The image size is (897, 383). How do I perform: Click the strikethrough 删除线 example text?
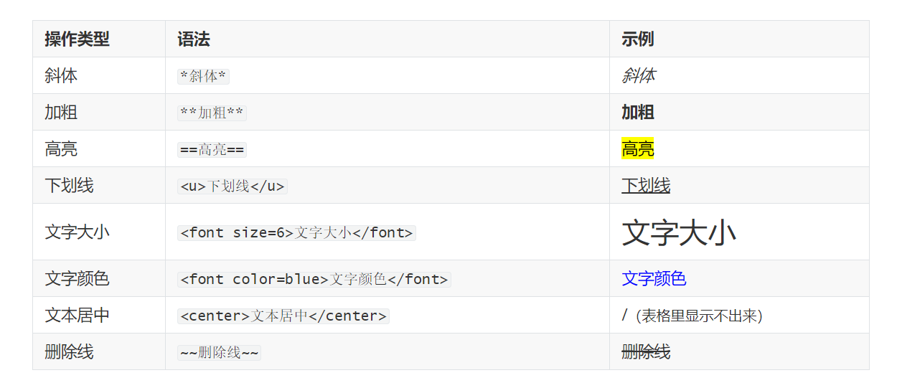[x=646, y=352]
